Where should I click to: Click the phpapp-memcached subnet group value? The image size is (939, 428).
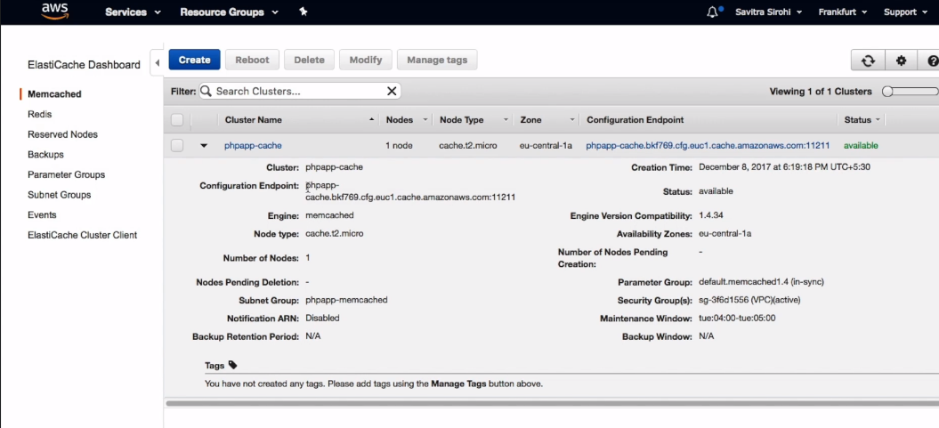346,300
